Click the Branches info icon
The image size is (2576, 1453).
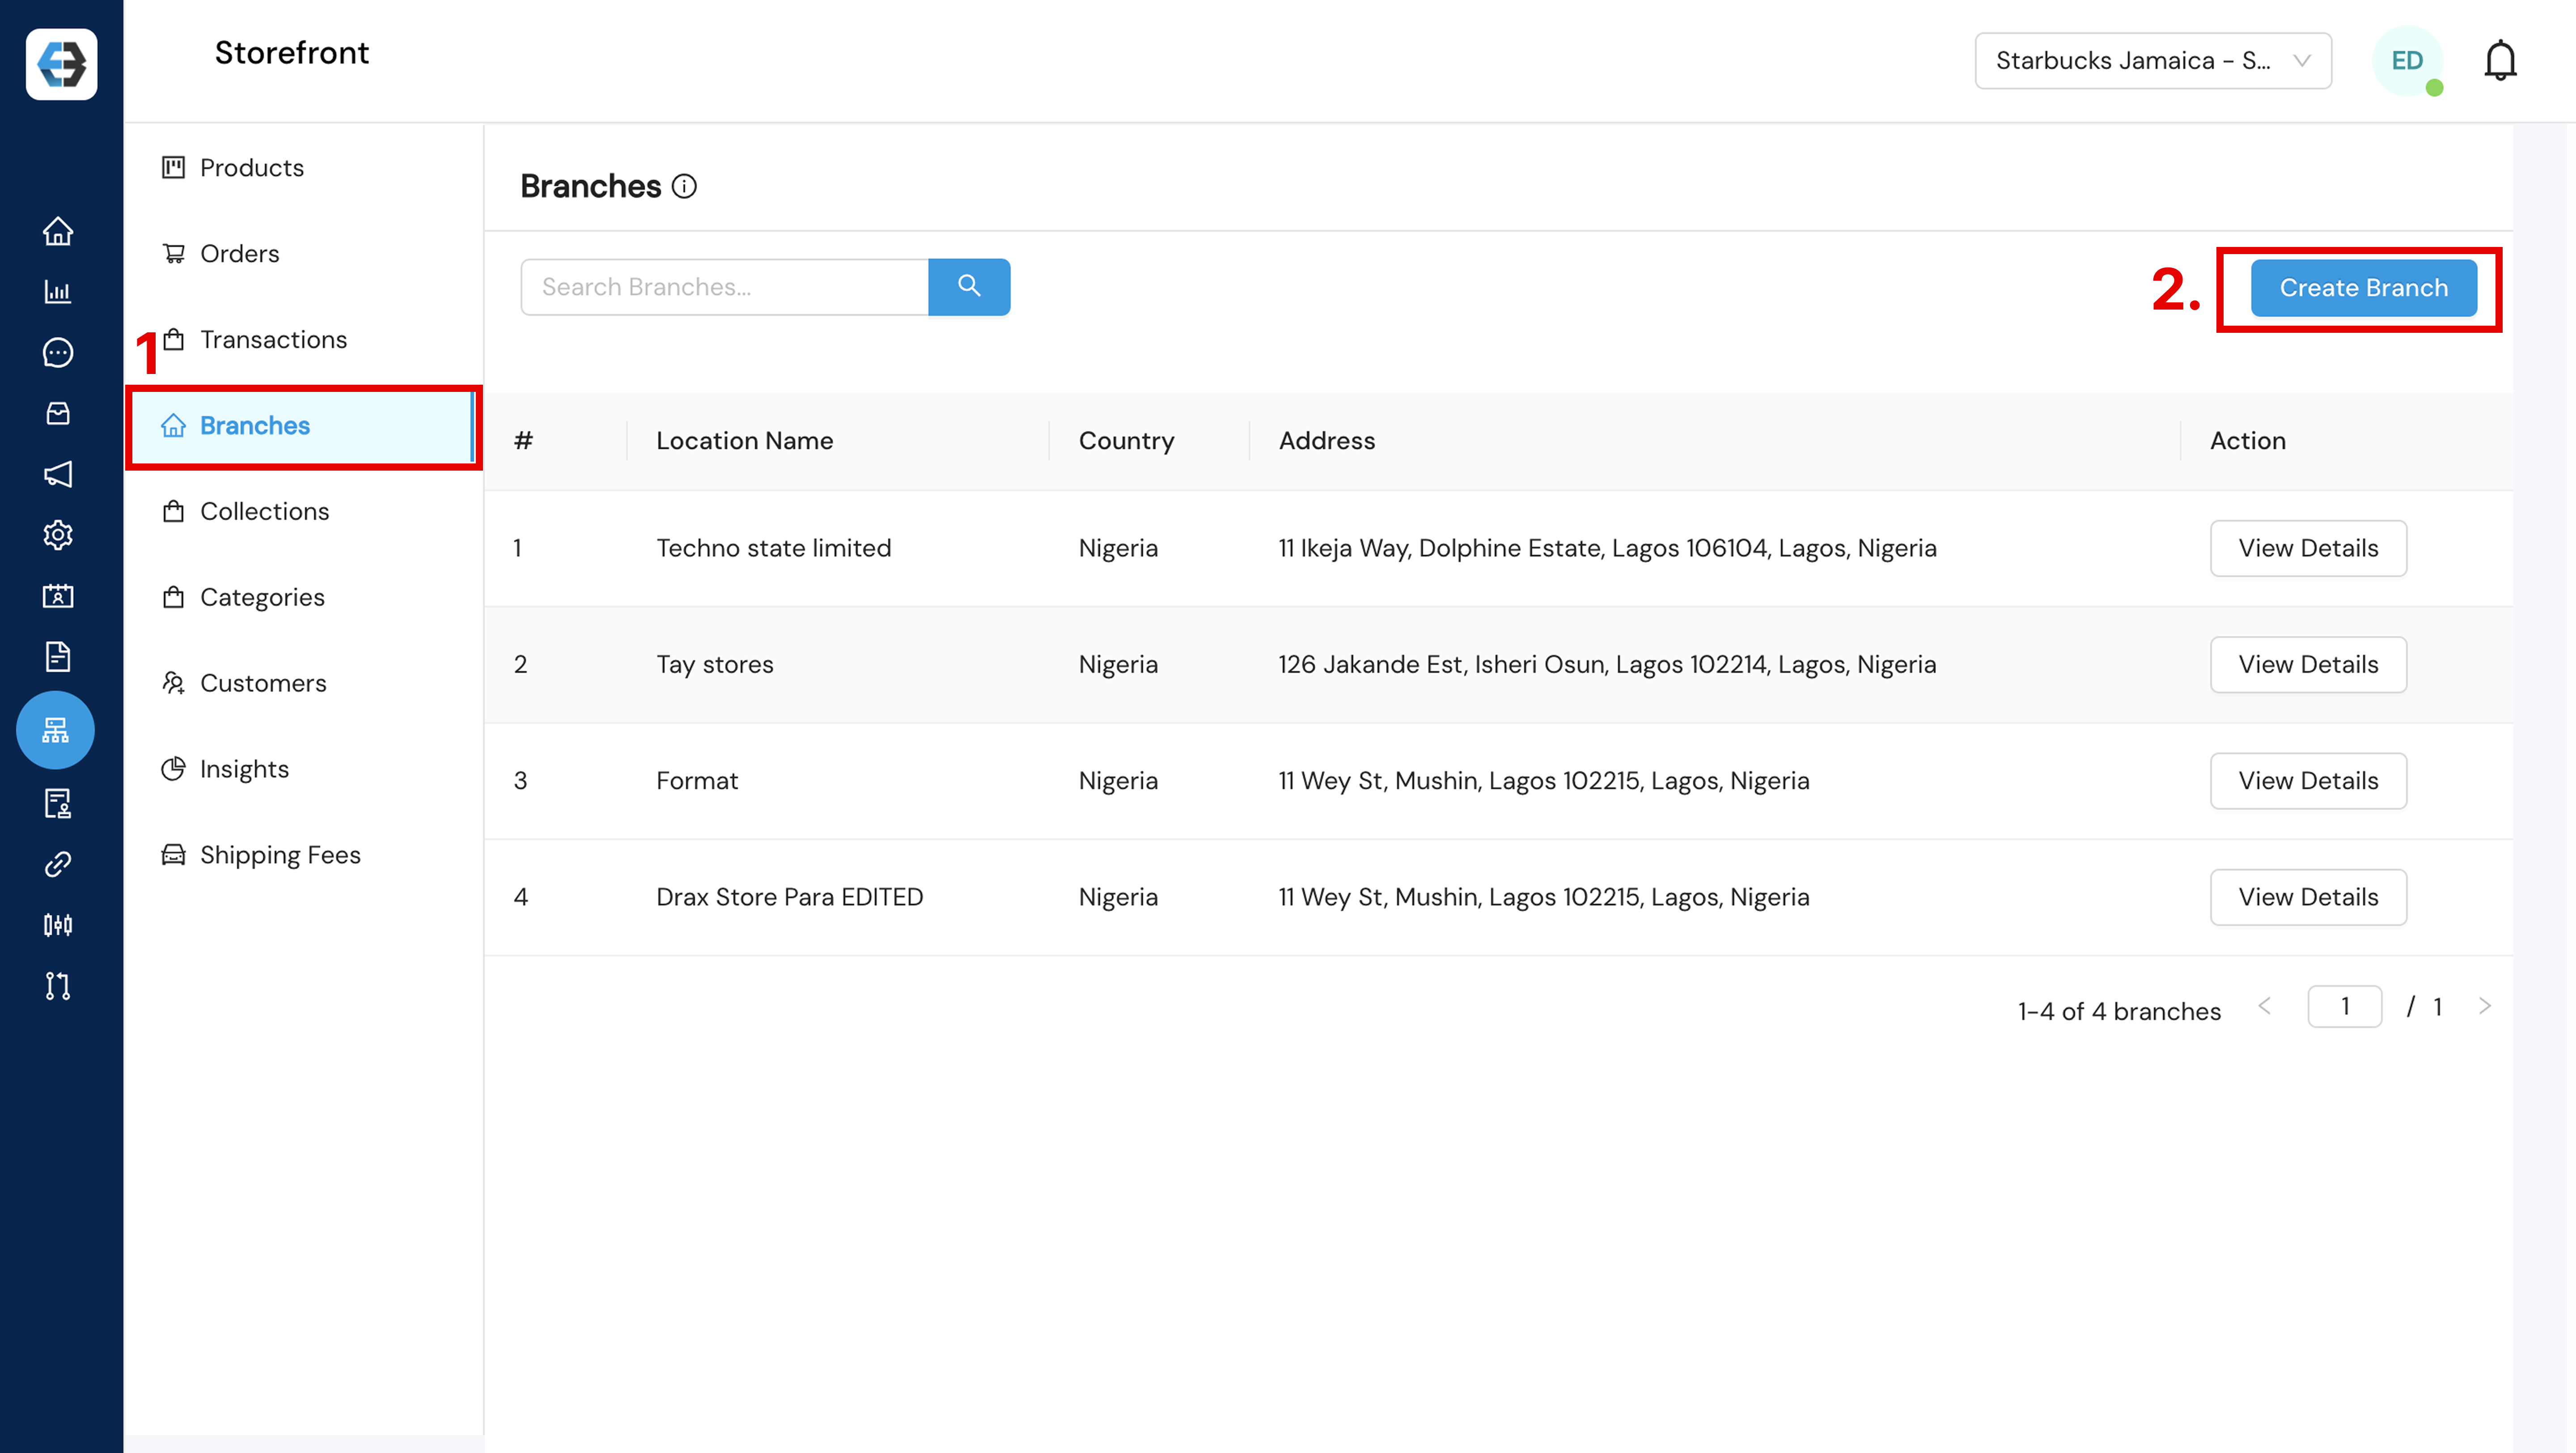(684, 186)
